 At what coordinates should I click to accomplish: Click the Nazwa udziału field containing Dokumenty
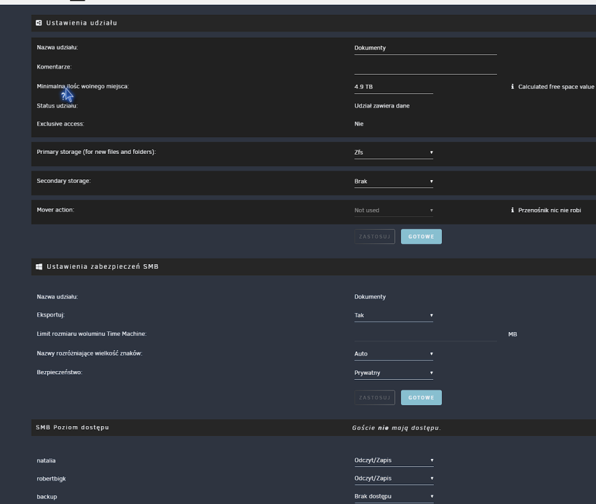click(425, 48)
